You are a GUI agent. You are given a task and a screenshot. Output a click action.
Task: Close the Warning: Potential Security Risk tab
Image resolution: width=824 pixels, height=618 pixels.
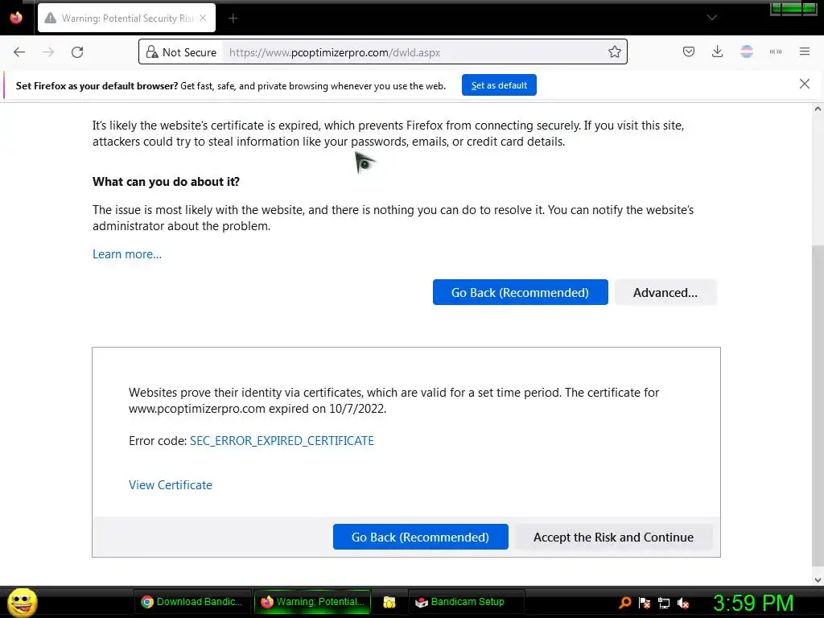(203, 18)
